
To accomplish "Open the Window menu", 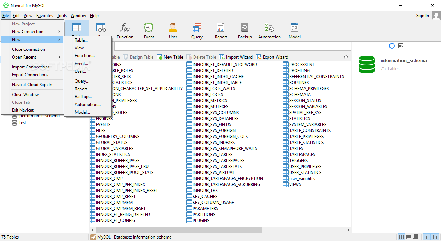I will (x=78, y=16).
